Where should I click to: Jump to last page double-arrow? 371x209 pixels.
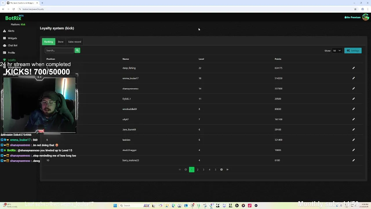227,170
